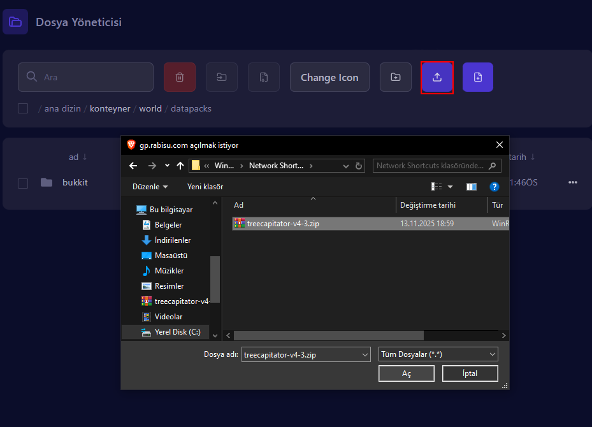Click the up-directory arrow in dialog
Image resolution: width=592 pixels, height=427 pixels.
pos(180,166)
